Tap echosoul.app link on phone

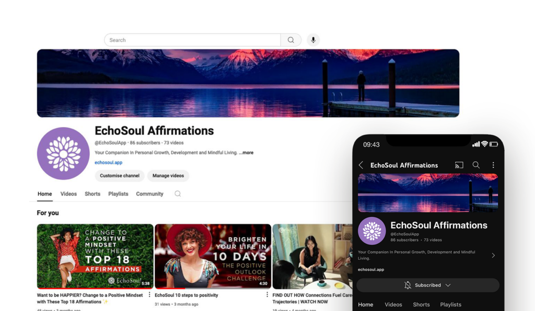point(371,269)
